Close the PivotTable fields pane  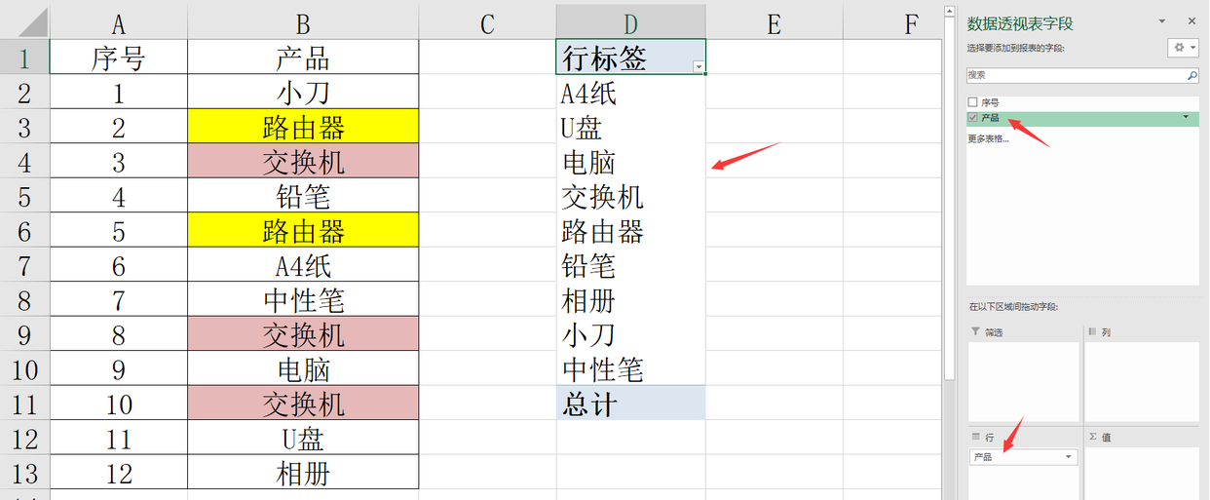point(1191,20)
